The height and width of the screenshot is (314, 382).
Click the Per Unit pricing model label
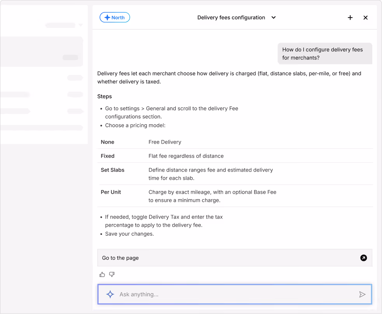pos(111,192)
